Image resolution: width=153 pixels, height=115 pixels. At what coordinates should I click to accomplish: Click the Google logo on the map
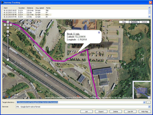click(7, 97)
